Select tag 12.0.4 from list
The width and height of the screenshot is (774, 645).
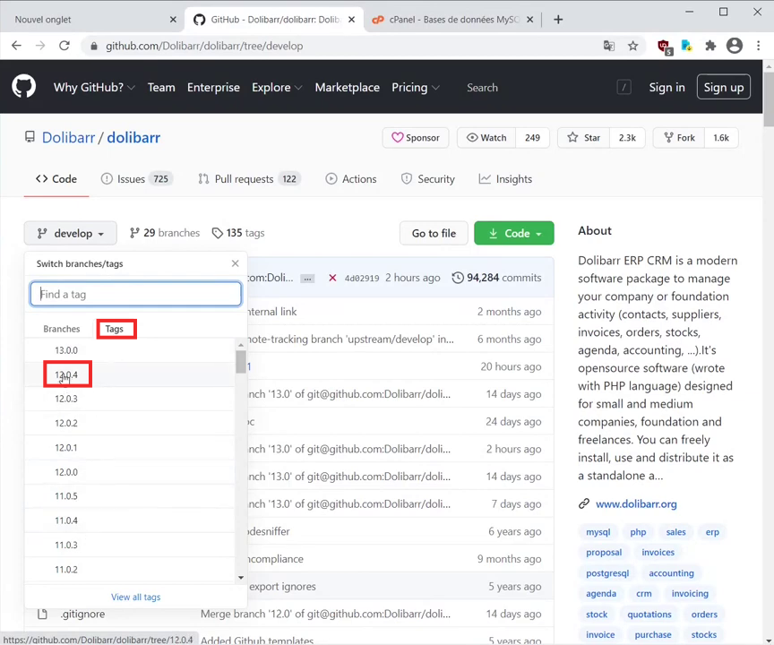click(x=66, y=375)
